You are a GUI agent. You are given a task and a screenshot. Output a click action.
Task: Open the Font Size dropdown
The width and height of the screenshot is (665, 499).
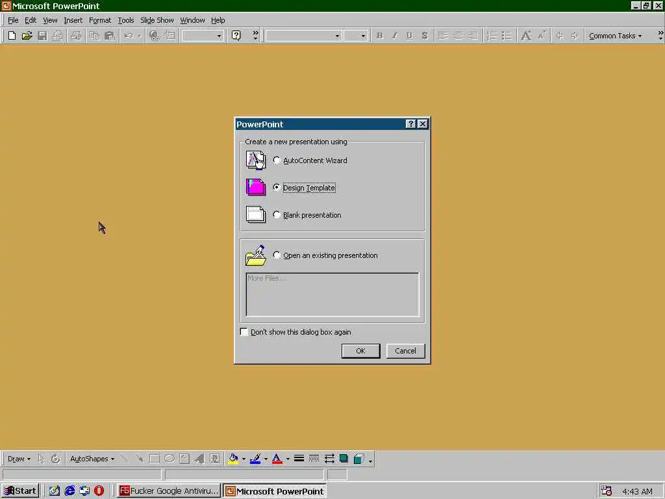363,36
